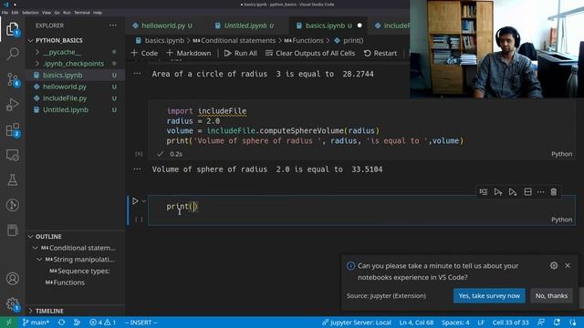
Task: Click Ln 4, Col 68 in status bar
Action: tap(416, 323)
